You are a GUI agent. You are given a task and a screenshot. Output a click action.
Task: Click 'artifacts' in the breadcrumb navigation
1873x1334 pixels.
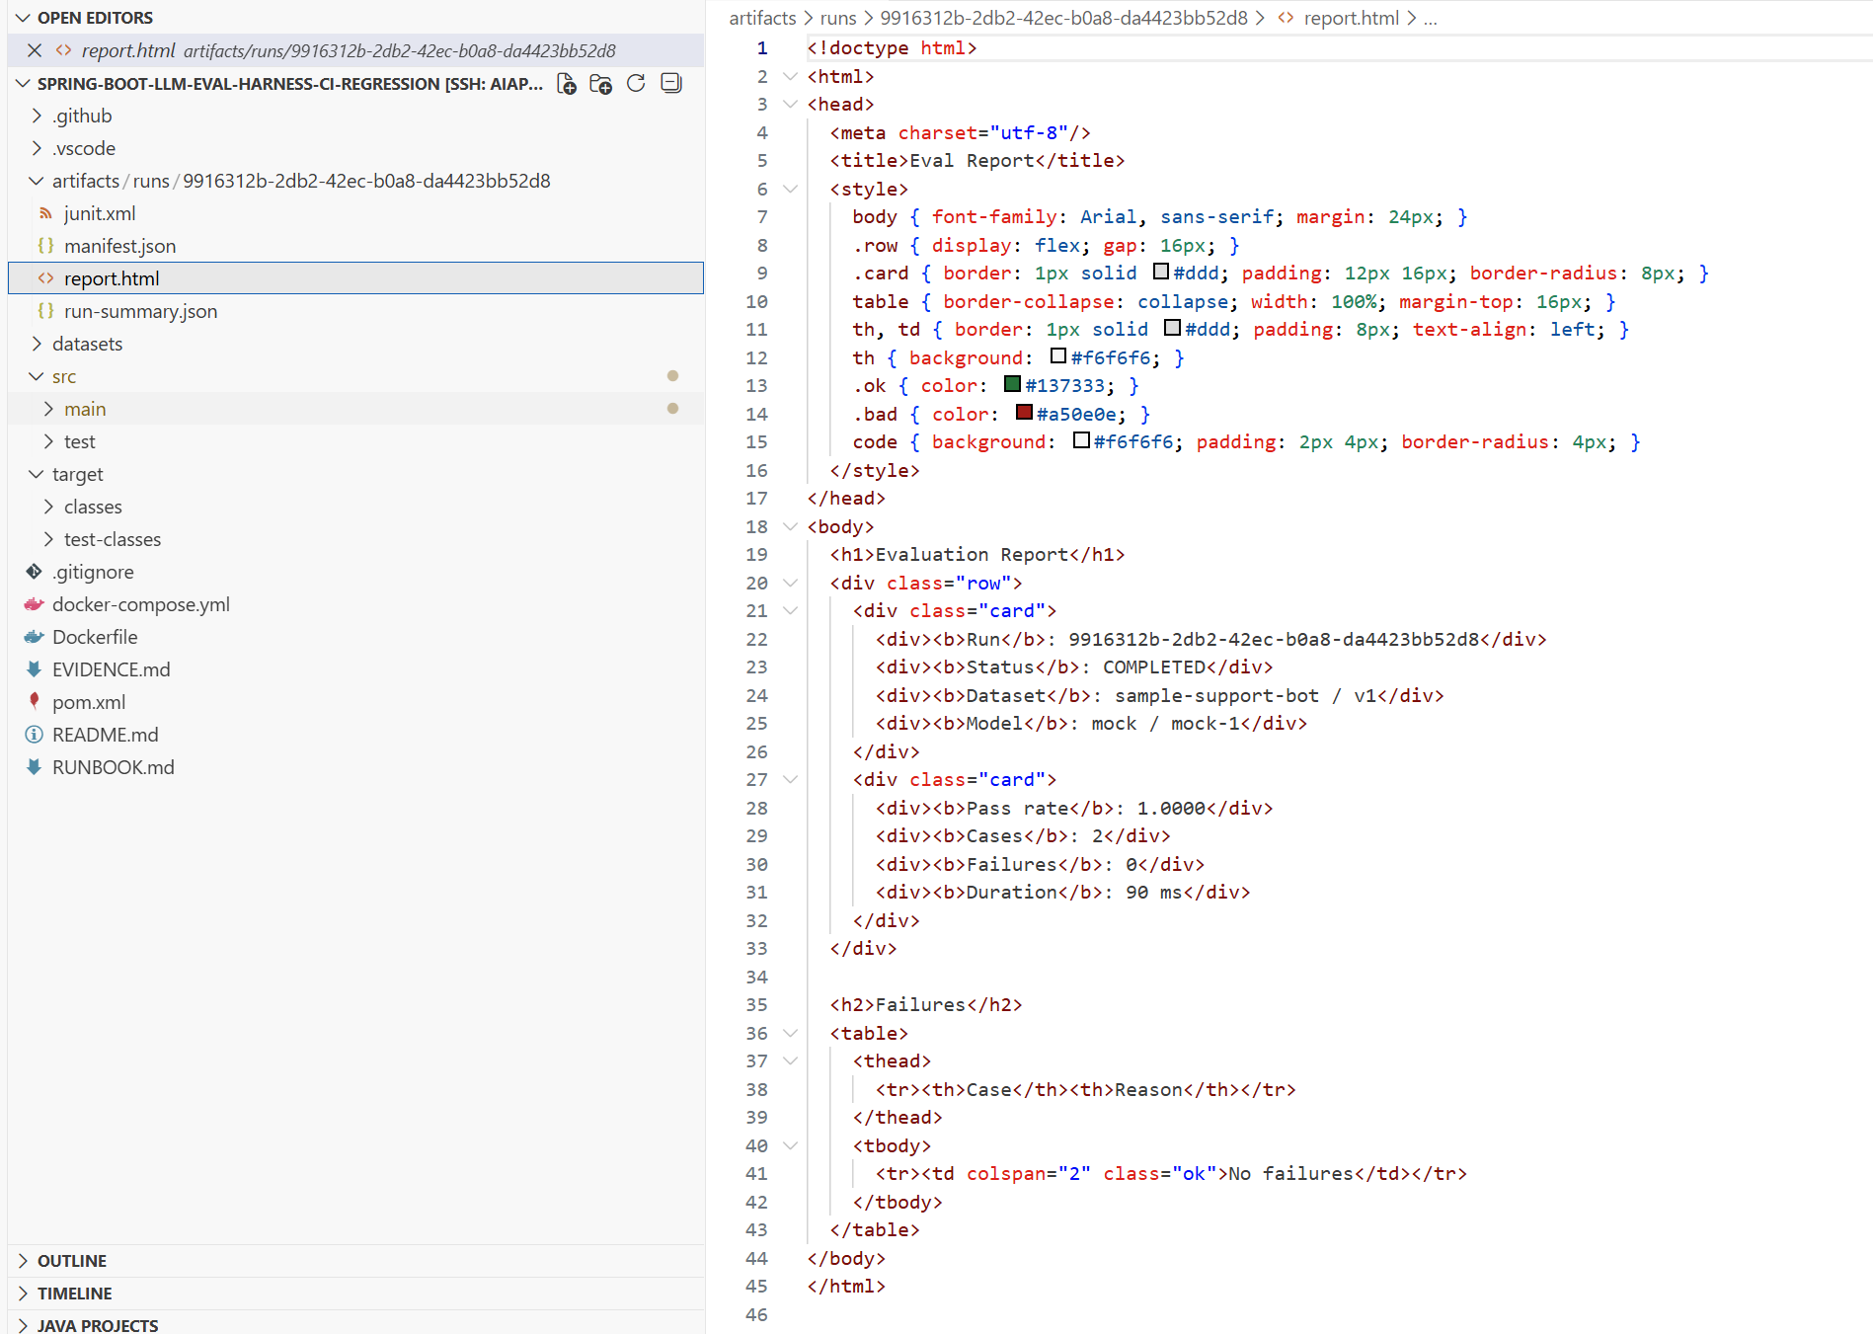[x=761, y=17]
